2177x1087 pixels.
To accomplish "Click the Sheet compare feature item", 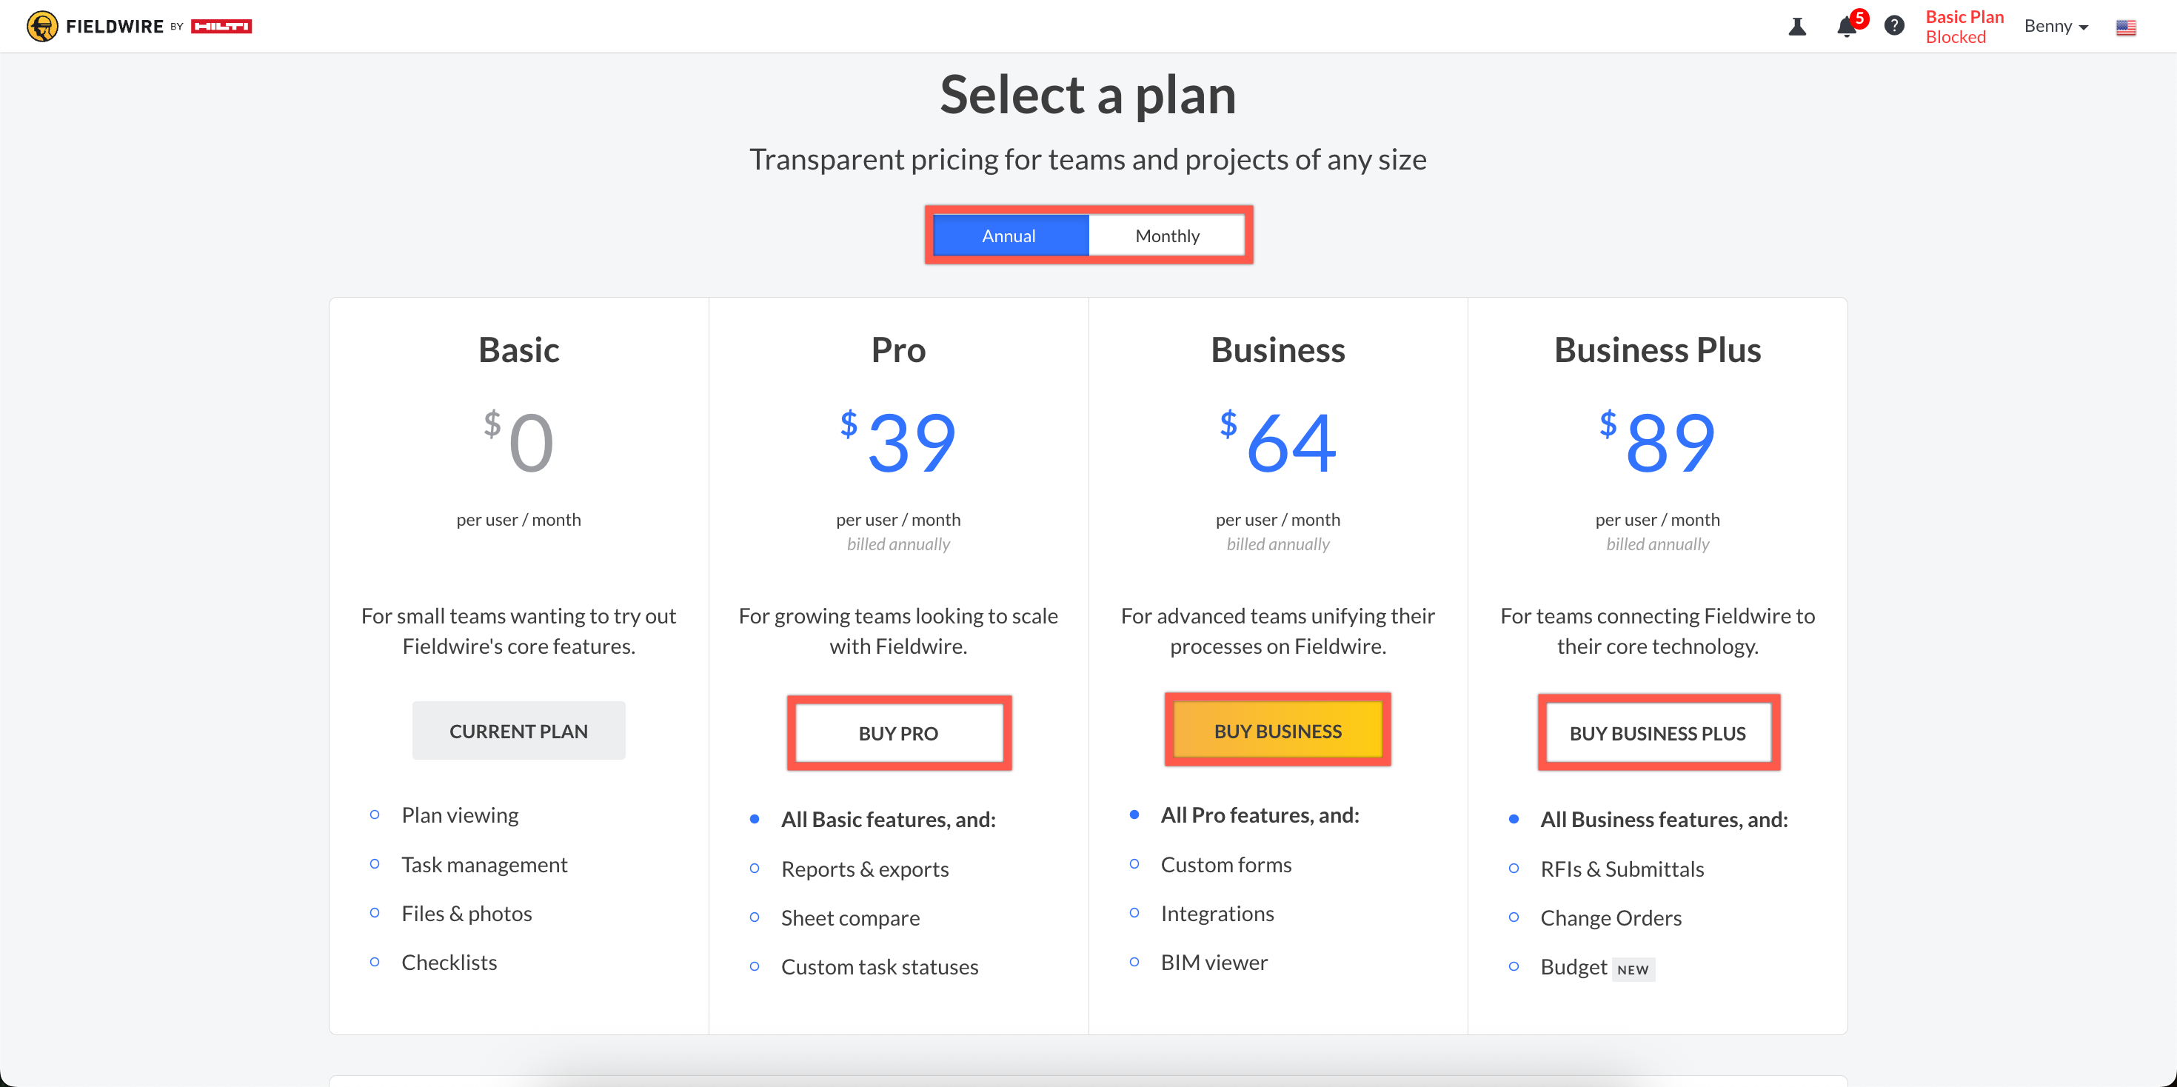I will tap(849, 918).
